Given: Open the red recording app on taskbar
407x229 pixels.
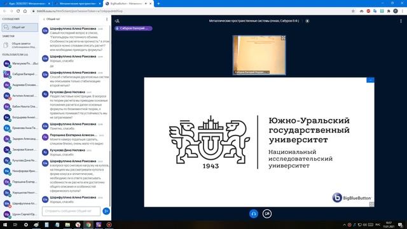Looking at the screenshot, I should (109, 225).
